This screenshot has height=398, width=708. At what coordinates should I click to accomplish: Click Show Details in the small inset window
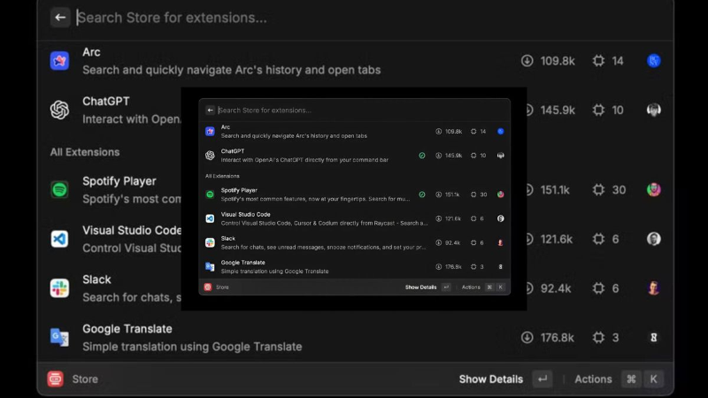click(x=421, y=287)
